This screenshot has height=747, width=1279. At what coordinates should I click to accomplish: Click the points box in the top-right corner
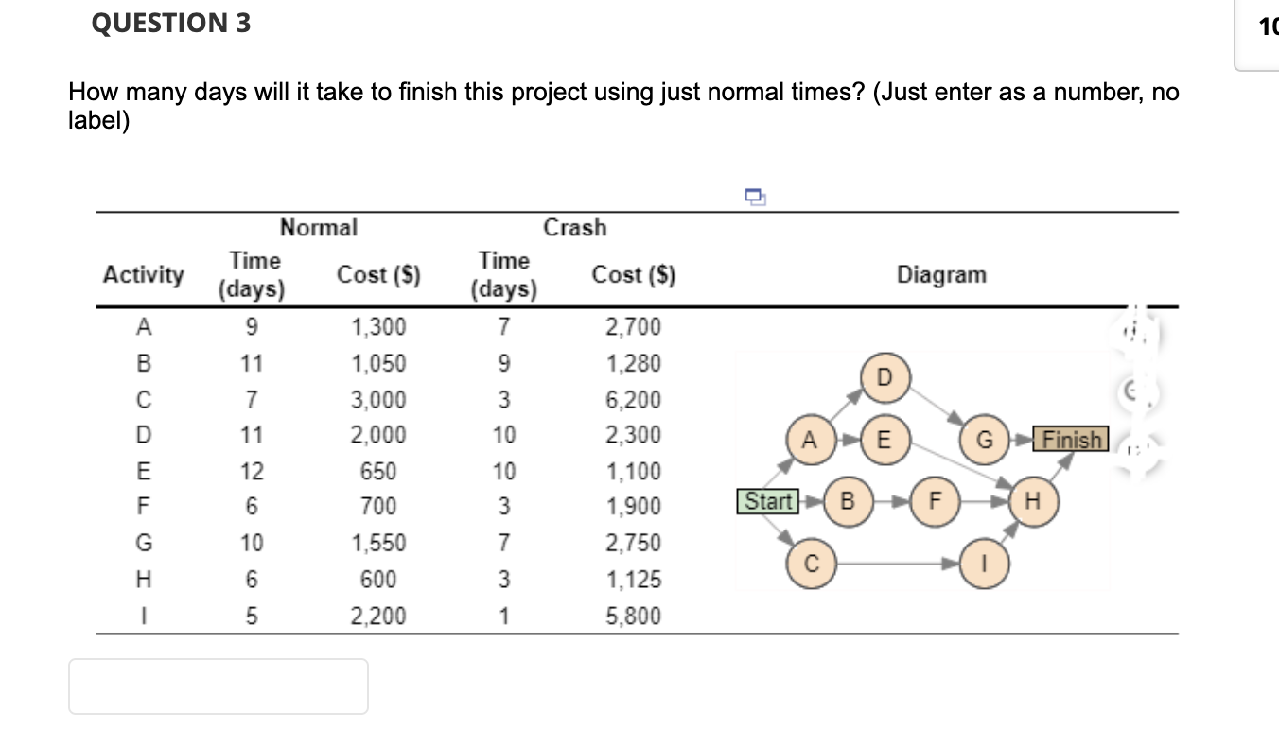click(x=1258, y=33)
